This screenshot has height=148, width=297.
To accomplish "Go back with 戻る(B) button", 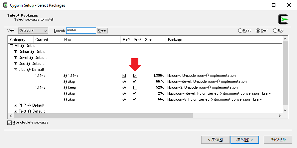I will tap(216, 140).
